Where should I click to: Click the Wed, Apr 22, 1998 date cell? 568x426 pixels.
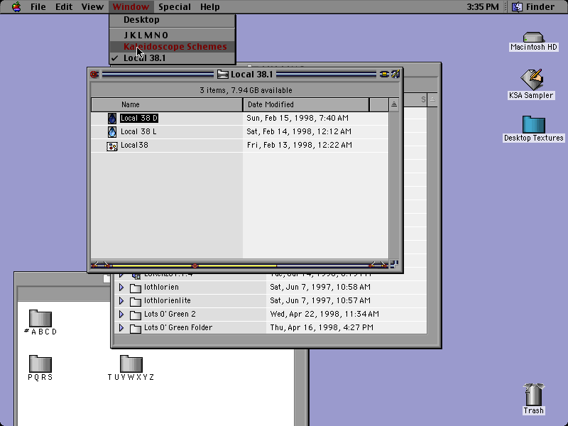pos(324,314)
